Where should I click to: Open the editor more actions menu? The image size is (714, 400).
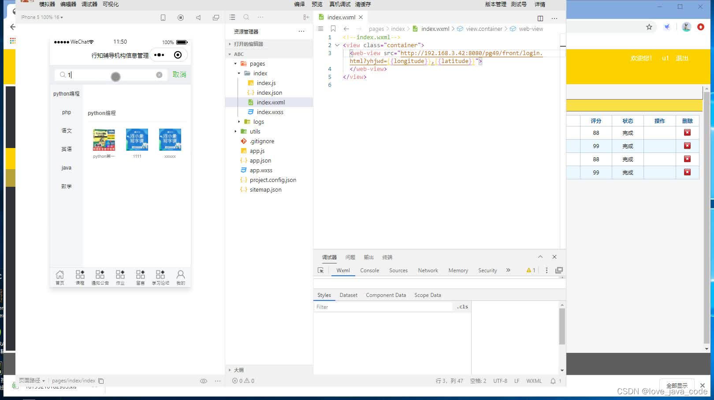click(x=554, y=18)
